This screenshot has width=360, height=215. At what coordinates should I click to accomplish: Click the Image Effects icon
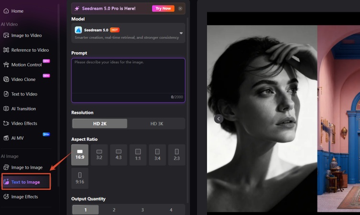point(6,196)
